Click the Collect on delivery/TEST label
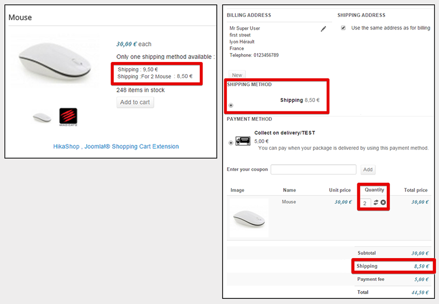This screenshot has height=304, width=439. tap(285, 133)
